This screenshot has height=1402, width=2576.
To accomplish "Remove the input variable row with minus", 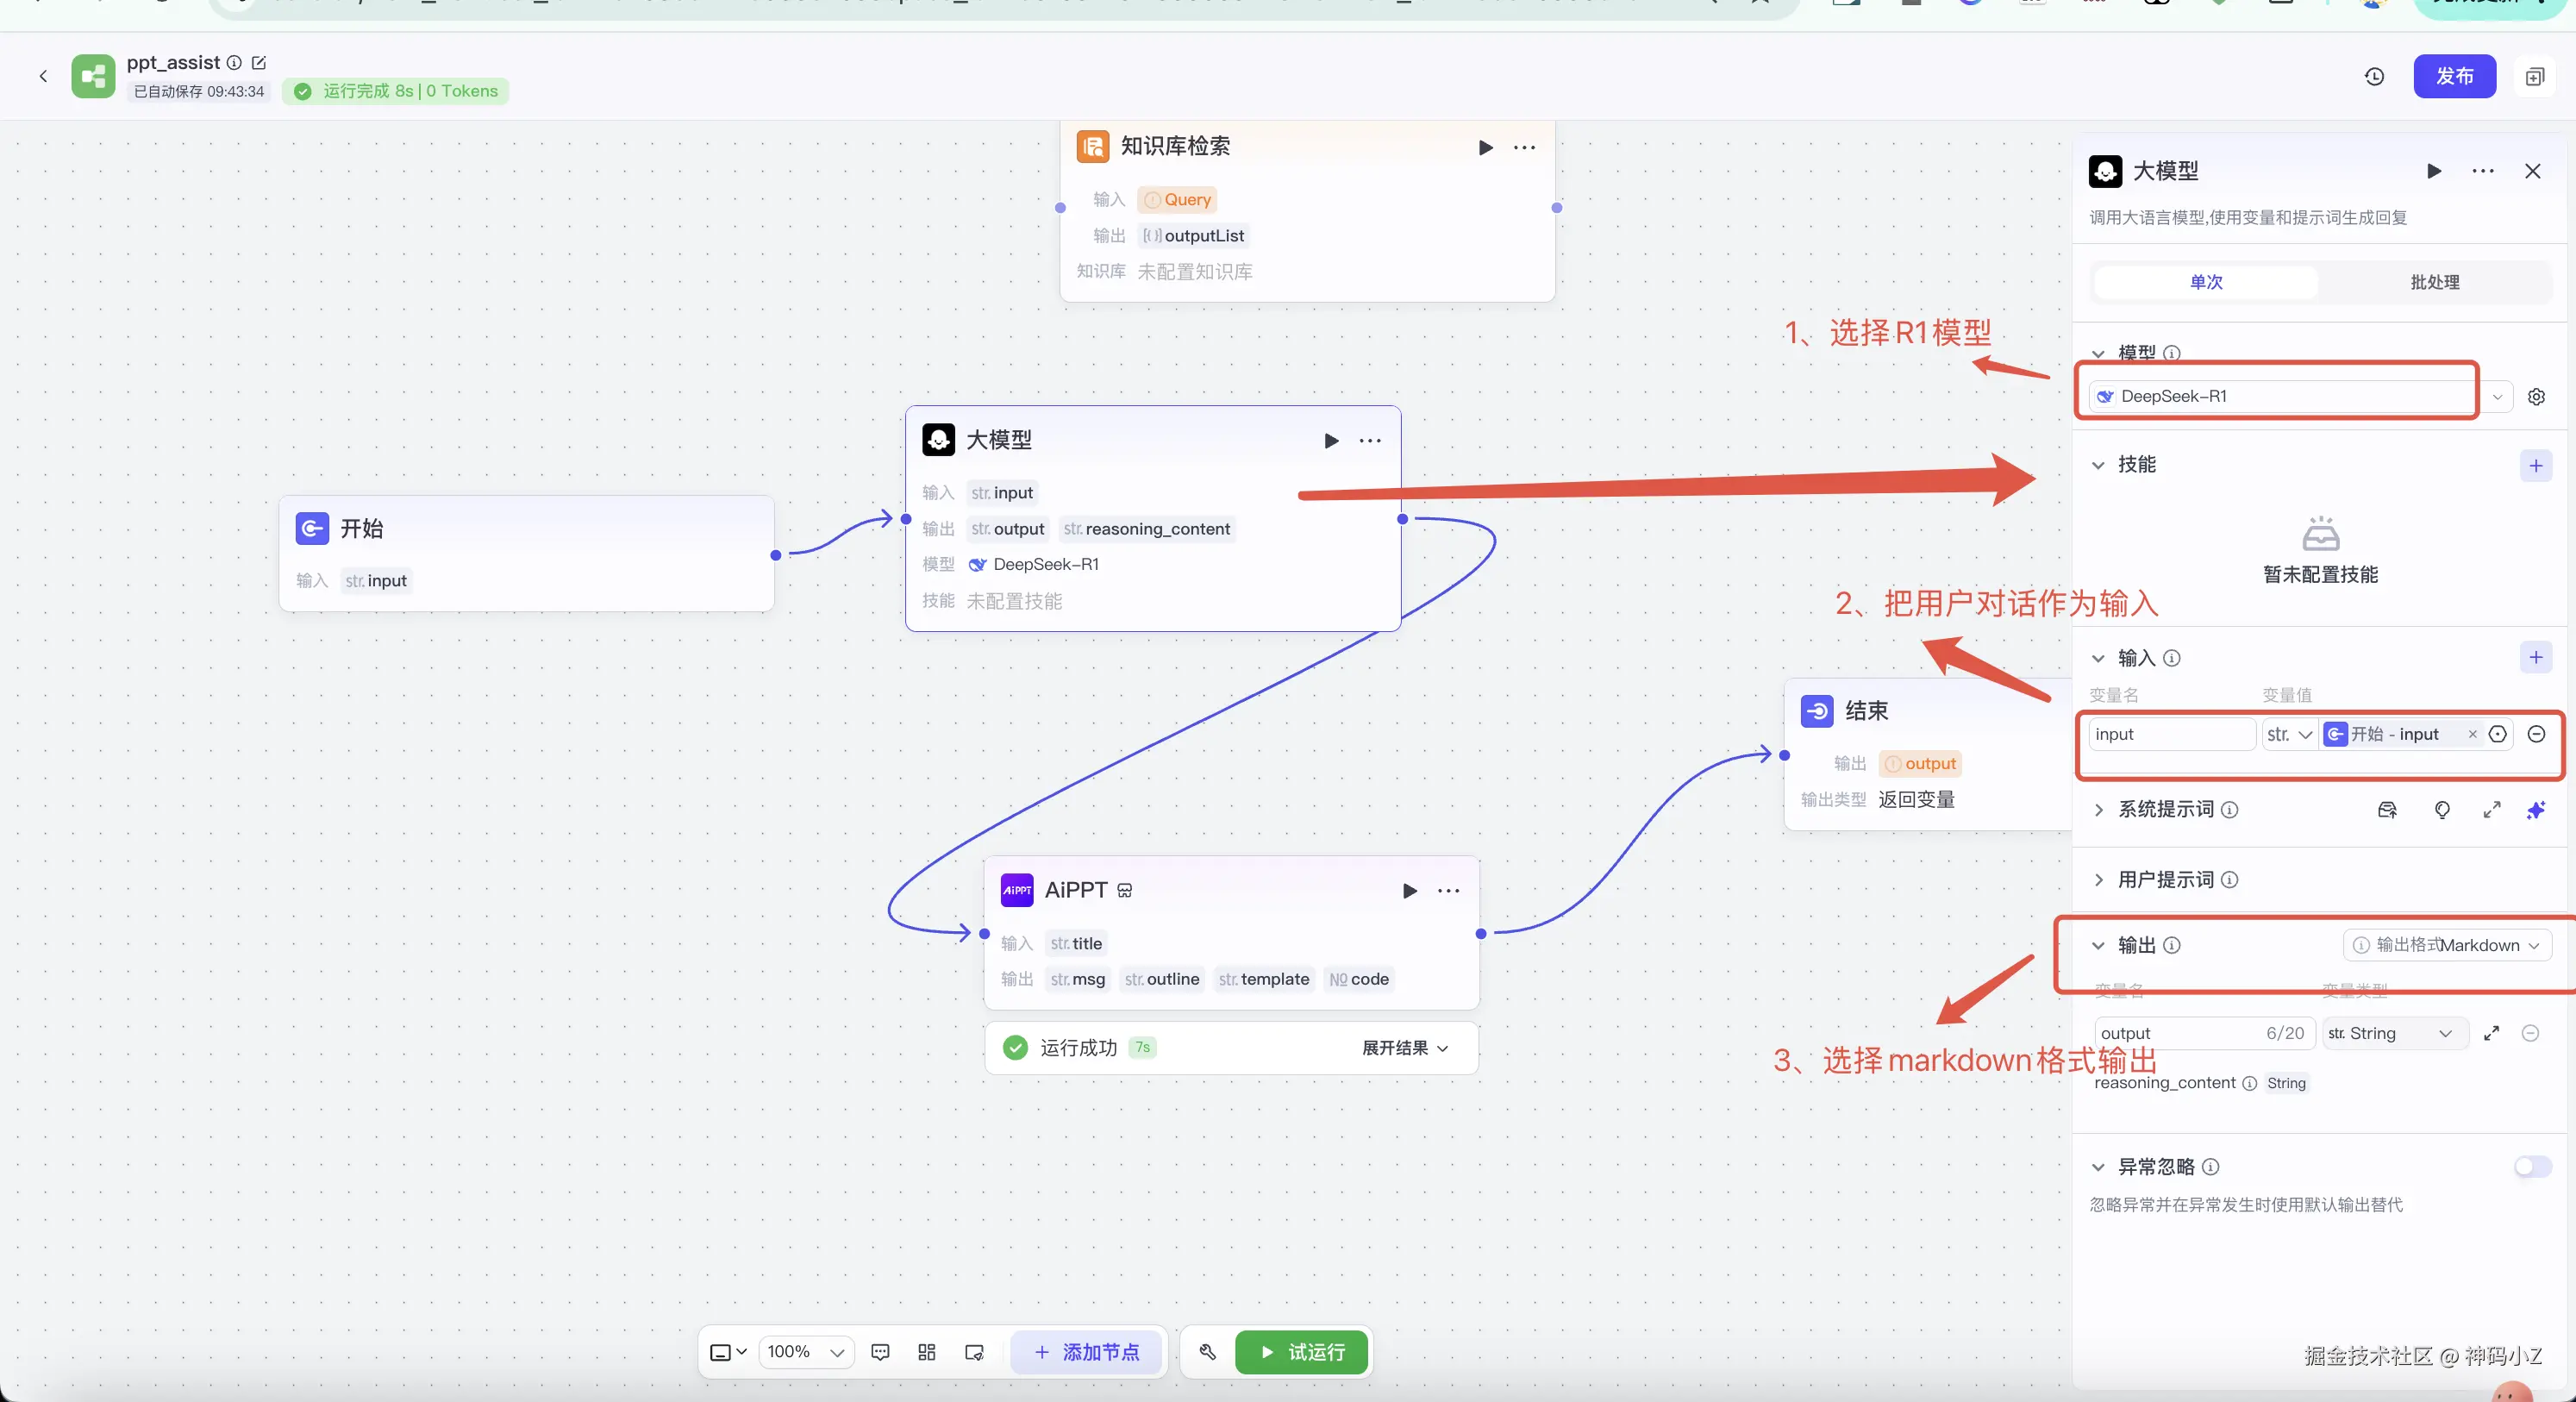I will coord(2536,734).
